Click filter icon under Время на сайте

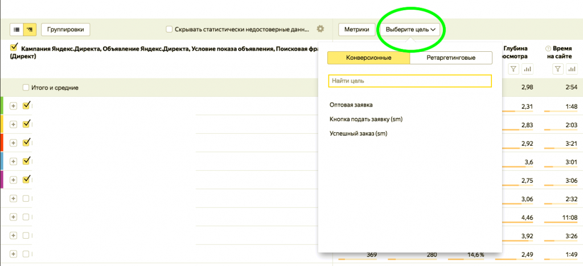coord(558,69)
